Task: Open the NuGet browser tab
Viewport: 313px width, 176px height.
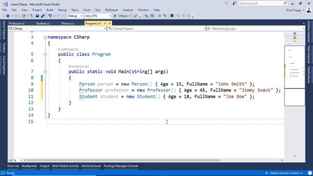Action: 91,166
